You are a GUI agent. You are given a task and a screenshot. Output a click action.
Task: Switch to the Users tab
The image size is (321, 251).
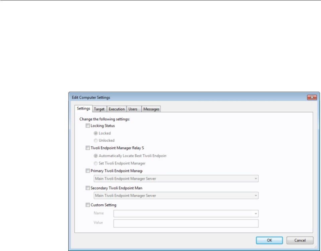134,109
